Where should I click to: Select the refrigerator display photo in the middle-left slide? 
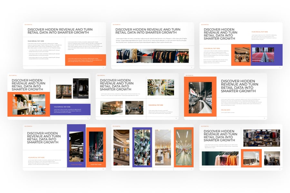[64, 91]
